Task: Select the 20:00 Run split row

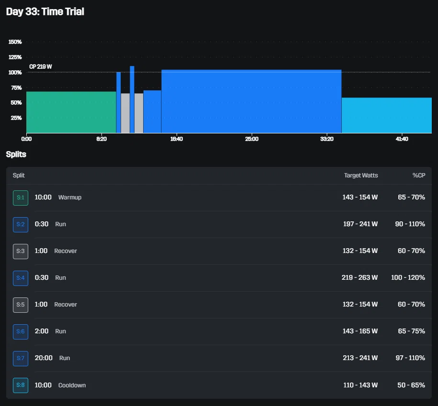Action: 219,358
